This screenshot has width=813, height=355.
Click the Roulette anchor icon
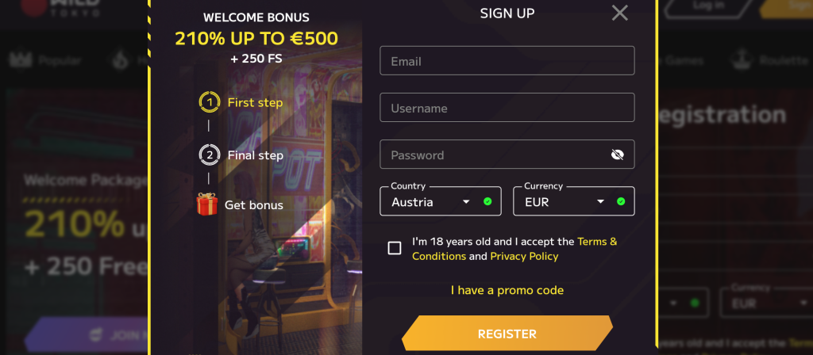click(x=742, y=60)
